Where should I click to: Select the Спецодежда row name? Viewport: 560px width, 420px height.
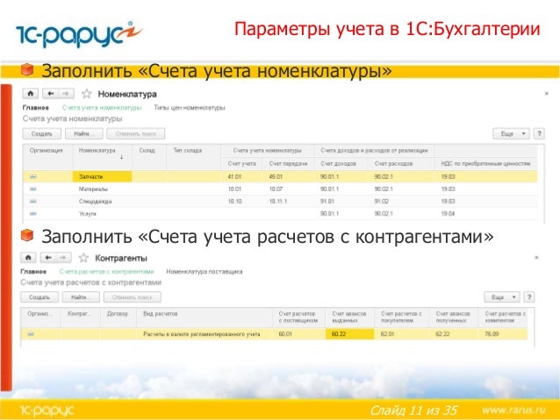pyautogui.click(x=96, y=202)
